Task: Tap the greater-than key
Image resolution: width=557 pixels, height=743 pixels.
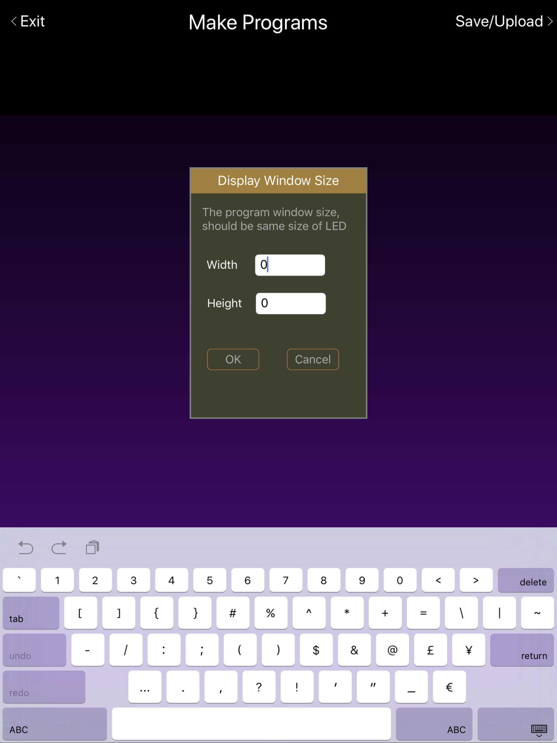Action: pyautogui.click(x=476, y=580)
